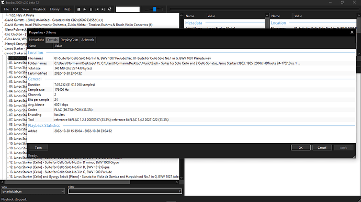
Task: Click the filter help question mark
Action: tap(180, 191)
